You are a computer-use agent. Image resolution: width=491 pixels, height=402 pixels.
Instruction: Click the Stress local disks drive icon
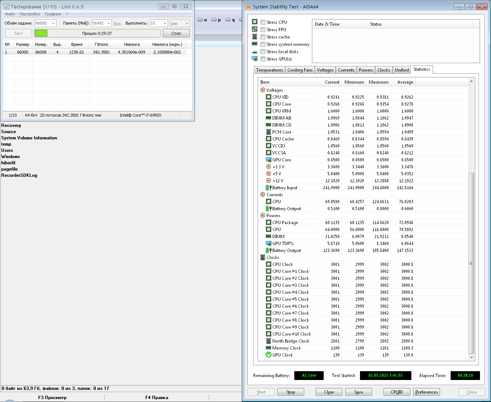255,52
